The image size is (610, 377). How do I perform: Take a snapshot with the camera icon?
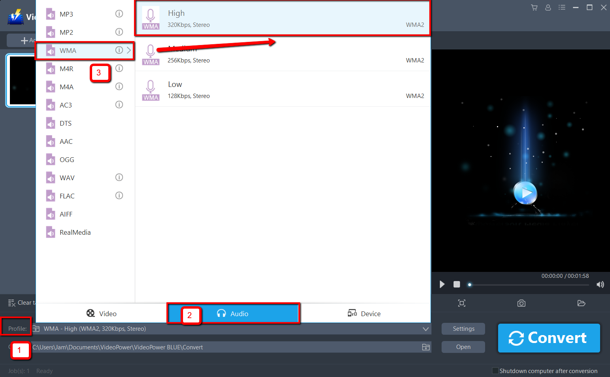tap(521, 303)
